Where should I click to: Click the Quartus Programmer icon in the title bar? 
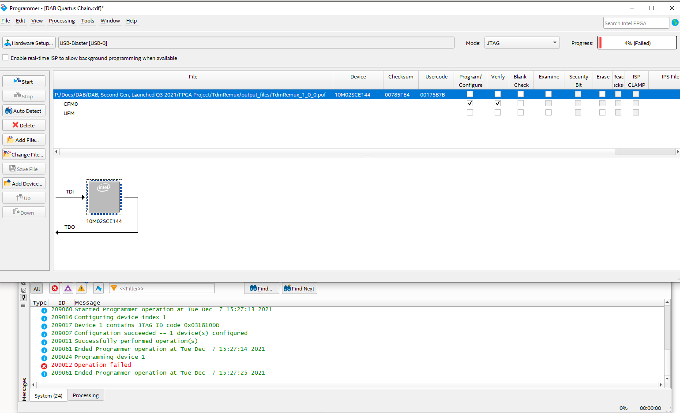(x=4, y=8)
